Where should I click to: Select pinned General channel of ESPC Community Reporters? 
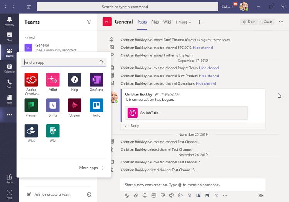(x=58, y=48)
